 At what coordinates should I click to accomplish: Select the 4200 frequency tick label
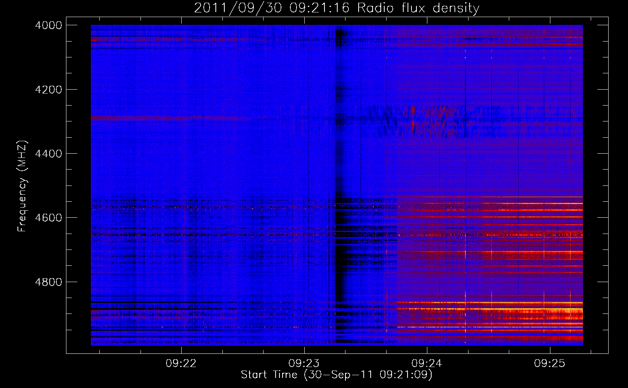[49, 90]
